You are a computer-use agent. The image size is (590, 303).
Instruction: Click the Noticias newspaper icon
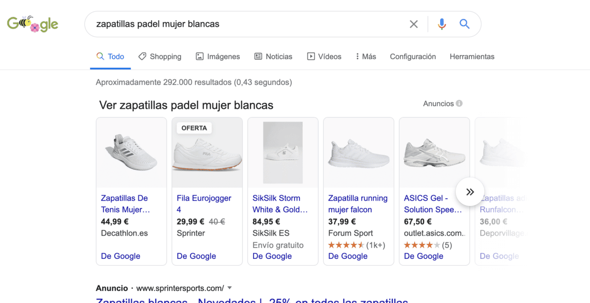[x=257, y=56]
